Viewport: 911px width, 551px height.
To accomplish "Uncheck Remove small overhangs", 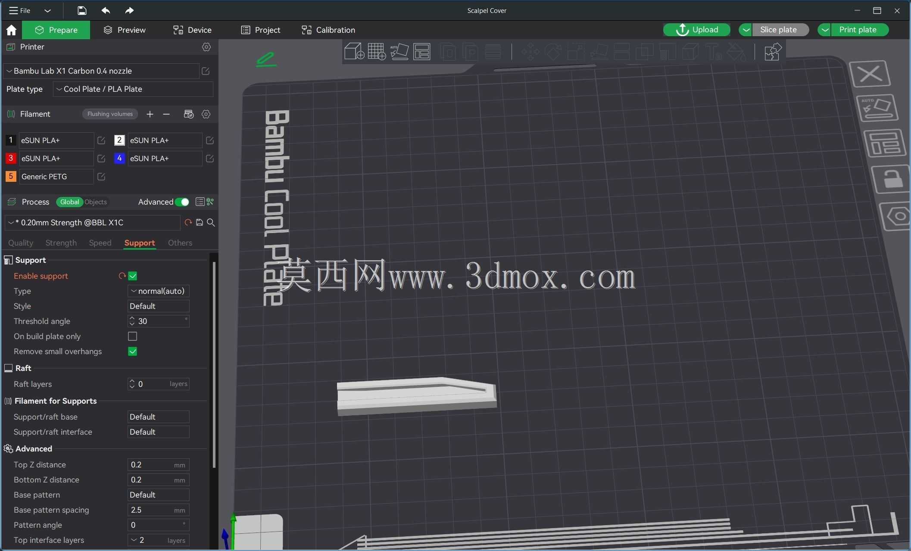I will click(x=133, y=352).
